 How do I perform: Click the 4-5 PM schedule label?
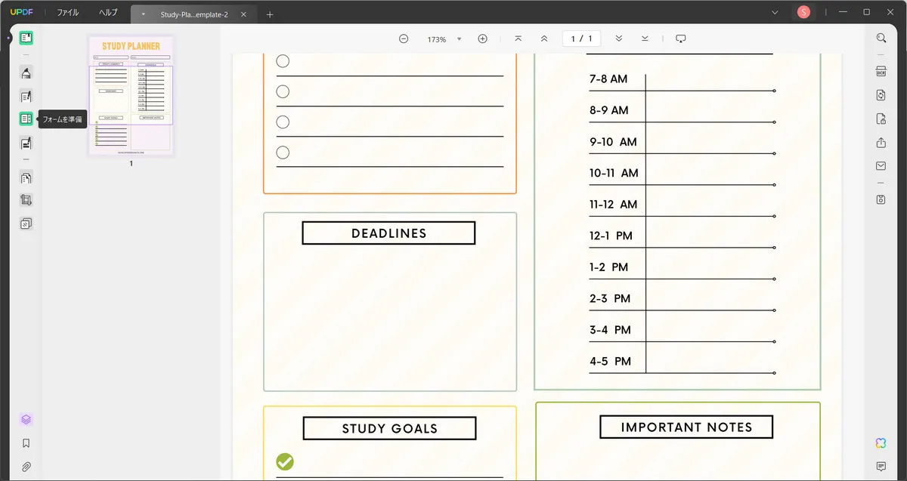point(610,362)
